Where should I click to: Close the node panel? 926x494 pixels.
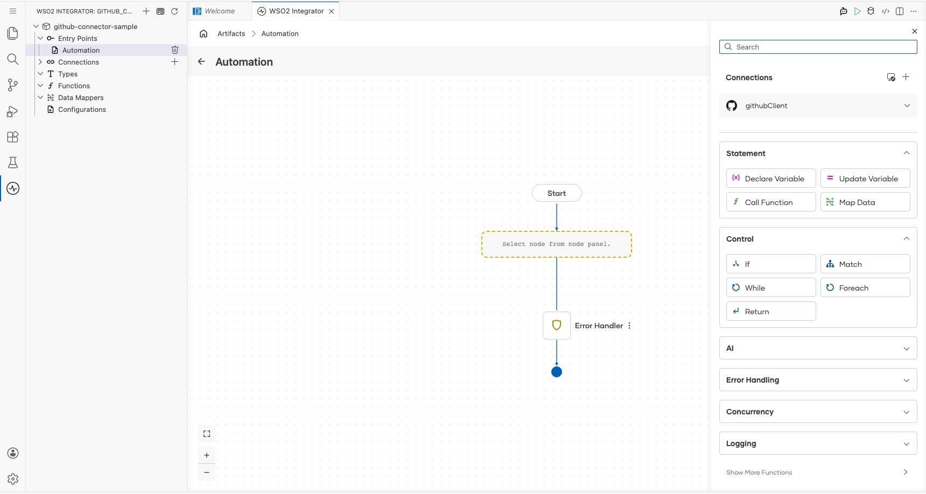coord(915,31)
